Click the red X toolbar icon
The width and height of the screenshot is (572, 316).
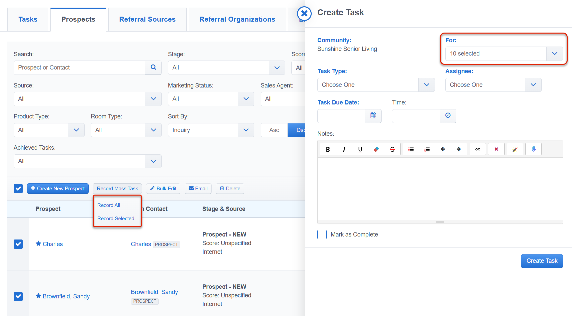point(496,149)
